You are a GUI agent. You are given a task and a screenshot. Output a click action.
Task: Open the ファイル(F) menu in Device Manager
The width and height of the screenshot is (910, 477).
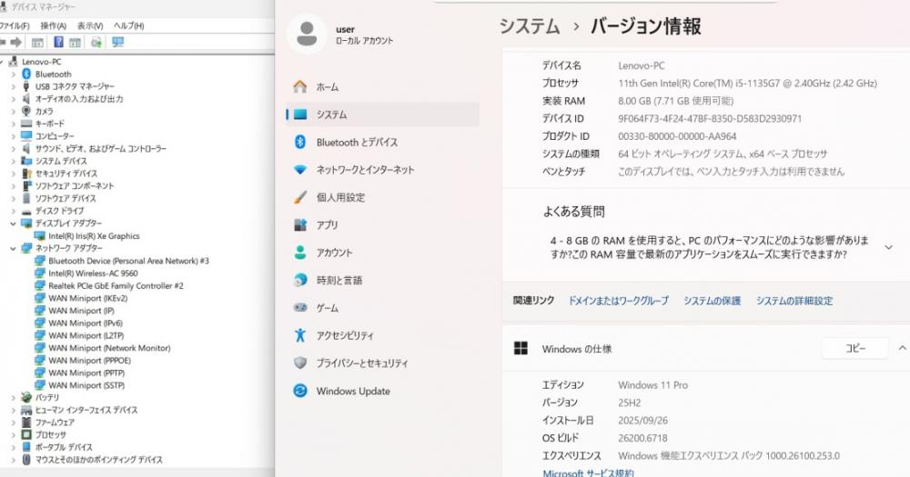tap(14, 25)
